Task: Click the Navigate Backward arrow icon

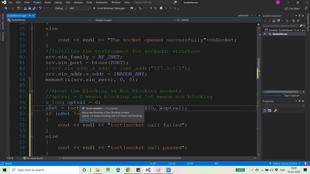Action: click(x=6, y=8)
